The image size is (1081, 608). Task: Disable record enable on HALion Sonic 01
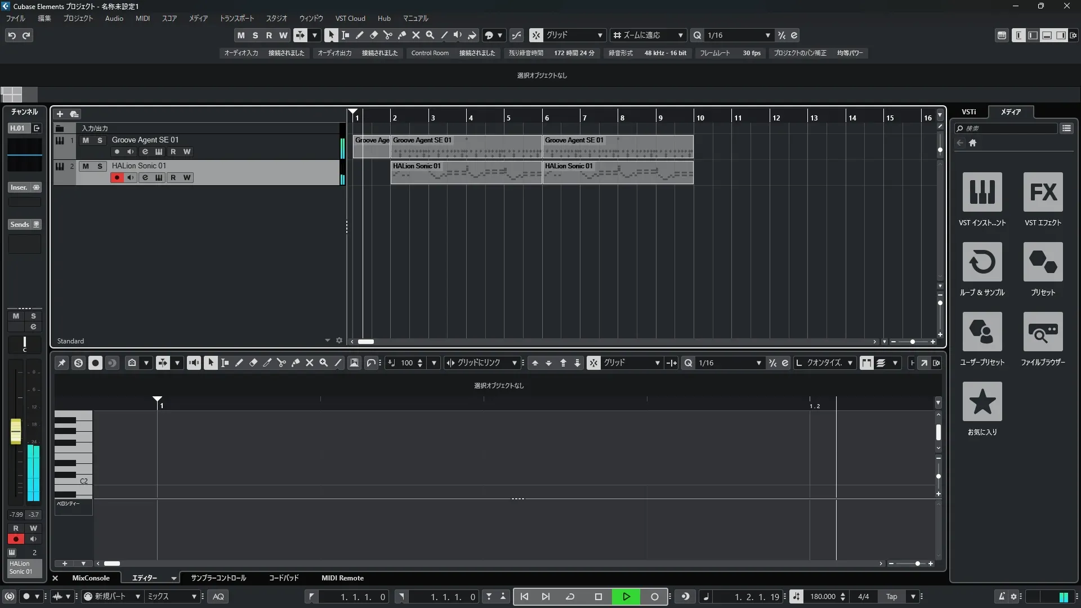pyautogui.click(x=117, y=177)
